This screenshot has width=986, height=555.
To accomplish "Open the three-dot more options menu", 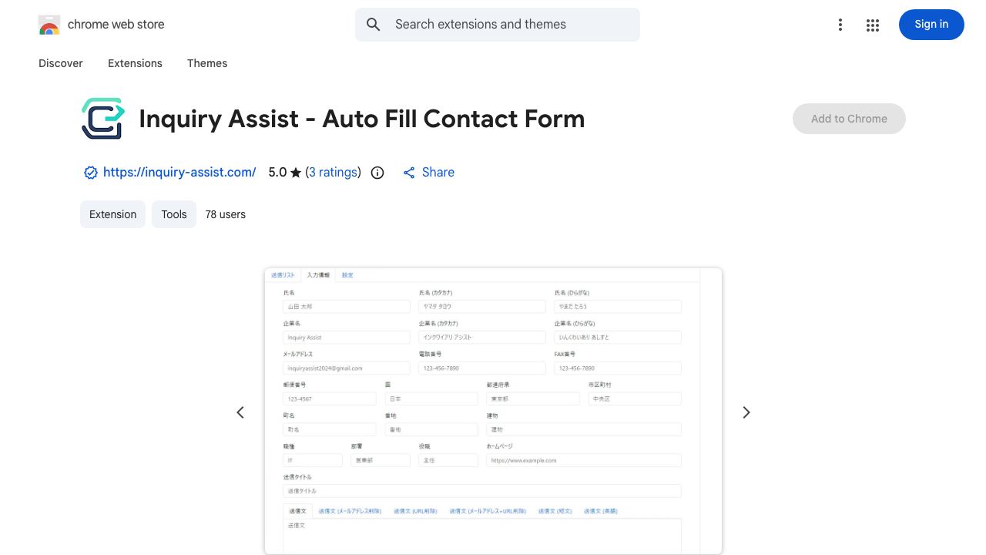I will click(x=840, y=25).
